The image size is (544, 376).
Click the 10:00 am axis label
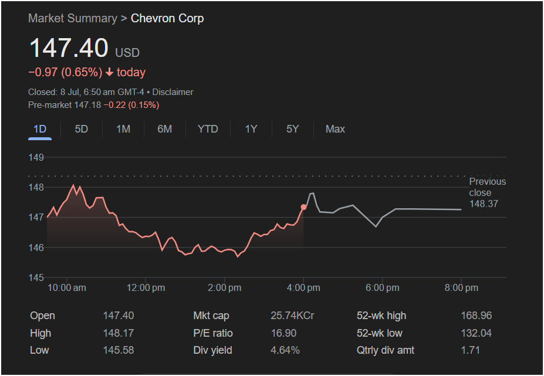(x=67, y=287)
